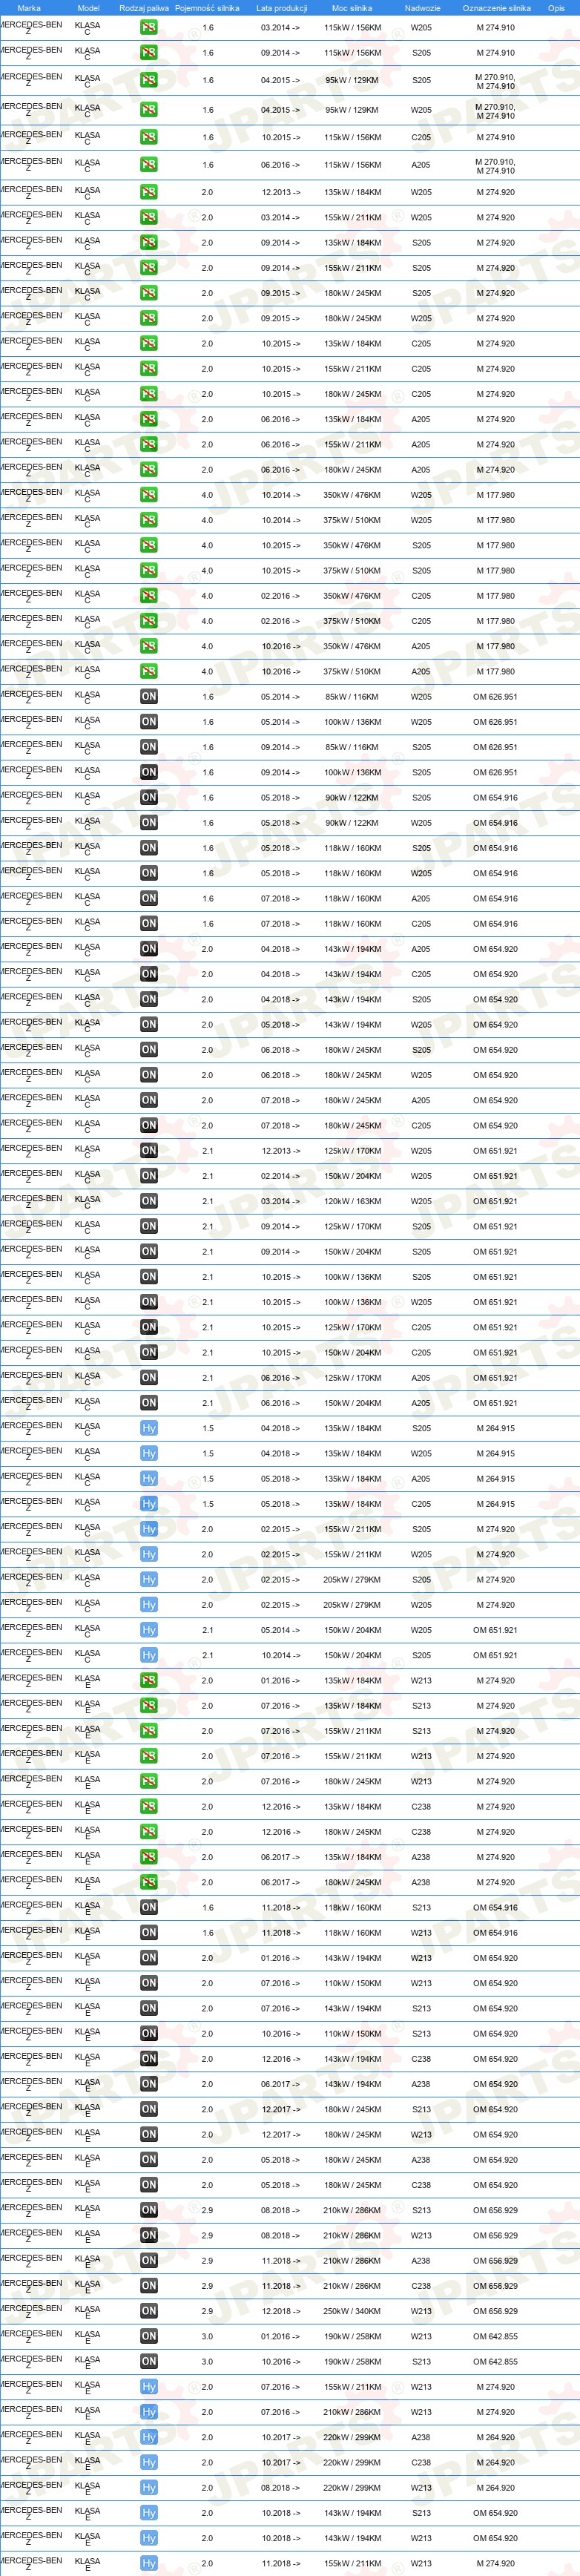Click the '120kW / 163KM' power cell
Image resolution: width=580 pixels, height=2576 pixels.
pos(352,1201)
